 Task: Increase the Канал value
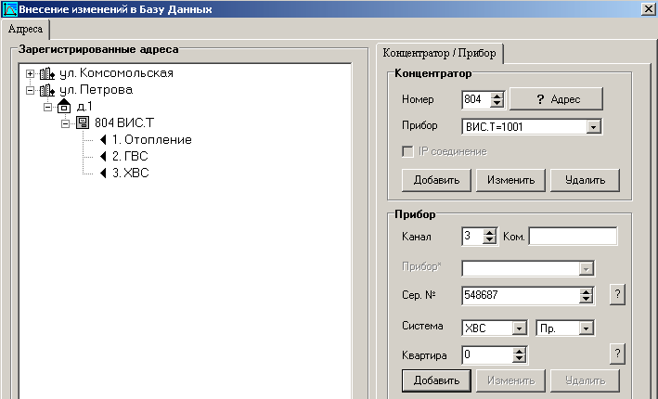[x=490, y=233]
